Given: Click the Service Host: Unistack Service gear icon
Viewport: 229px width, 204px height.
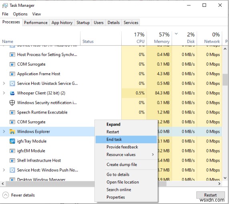Looking at the screenshot, I should 12,84.
